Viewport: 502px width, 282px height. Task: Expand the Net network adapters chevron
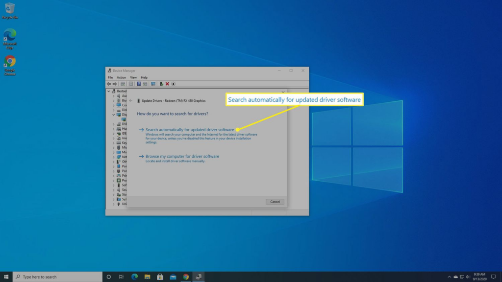click(113, 157)
